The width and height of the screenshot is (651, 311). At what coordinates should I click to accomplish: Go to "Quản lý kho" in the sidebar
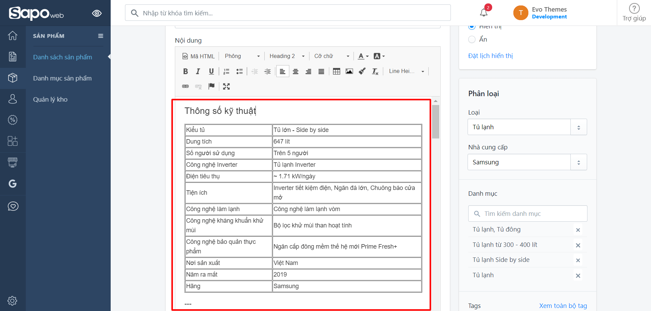tap(50, 100)
